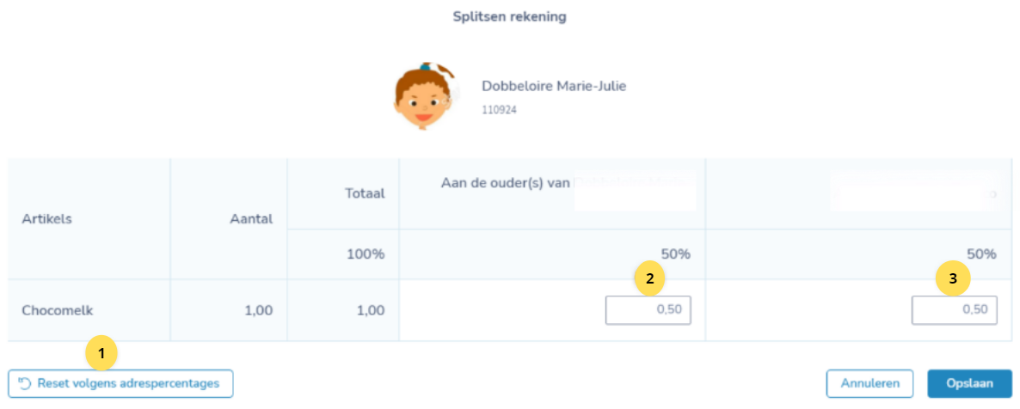Viewport: 1020px width, 409px height.
Task: Click the Totaal column header
Action: (x=366, y=193)
